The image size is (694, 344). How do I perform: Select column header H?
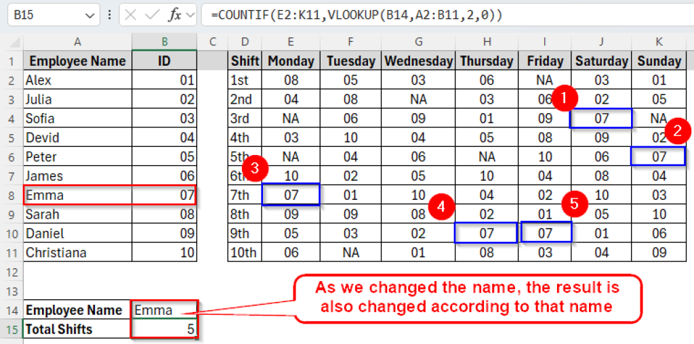pos(487,42)
